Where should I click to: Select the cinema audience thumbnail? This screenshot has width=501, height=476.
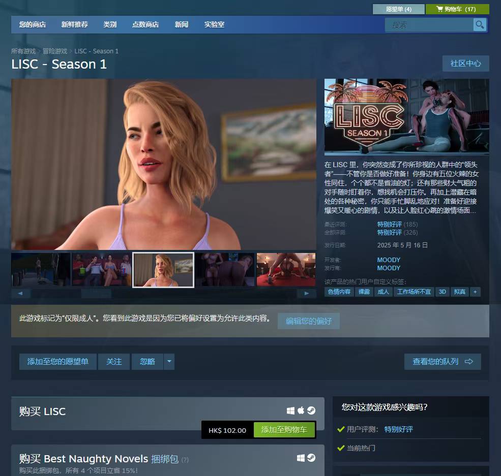click(x=102, y=270)
